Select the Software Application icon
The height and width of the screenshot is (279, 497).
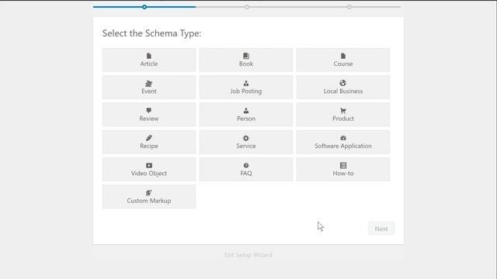pos(343,138)
